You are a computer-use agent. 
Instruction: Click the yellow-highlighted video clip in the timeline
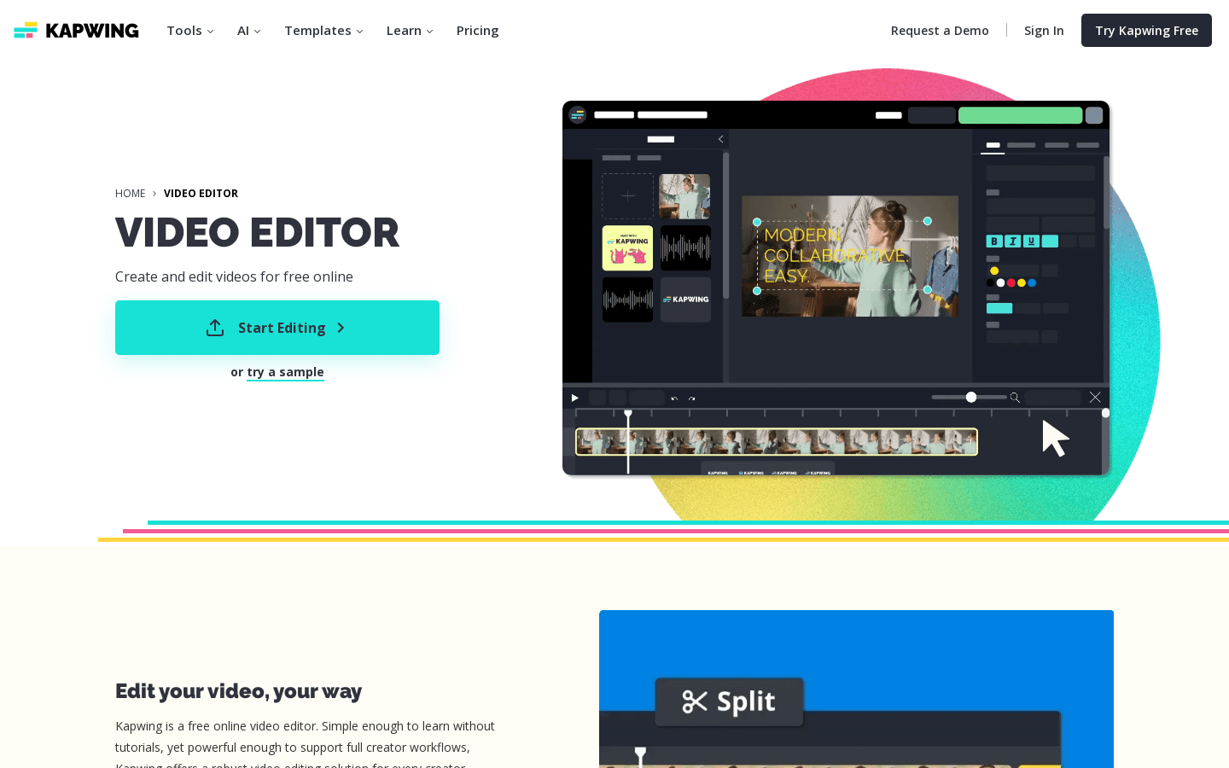pos(777,441)
